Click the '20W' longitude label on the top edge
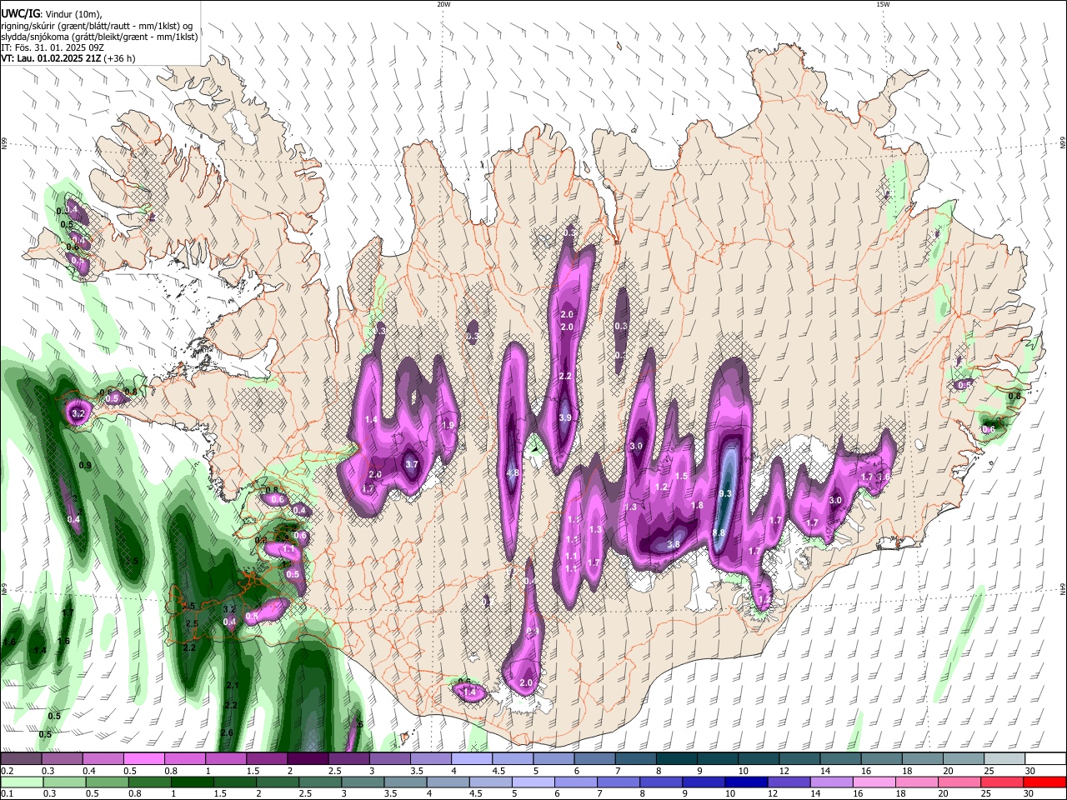 point(443,4)
